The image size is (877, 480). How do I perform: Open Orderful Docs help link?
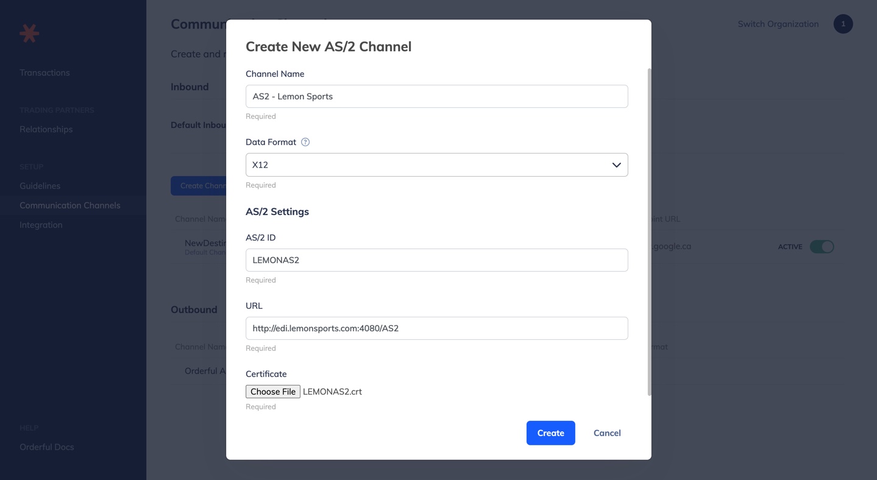pyautogui.click(x=46, y=447)
